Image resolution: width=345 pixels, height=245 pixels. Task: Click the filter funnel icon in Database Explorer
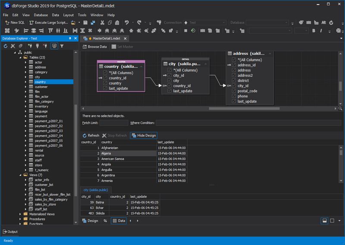(x=62, y=46)
